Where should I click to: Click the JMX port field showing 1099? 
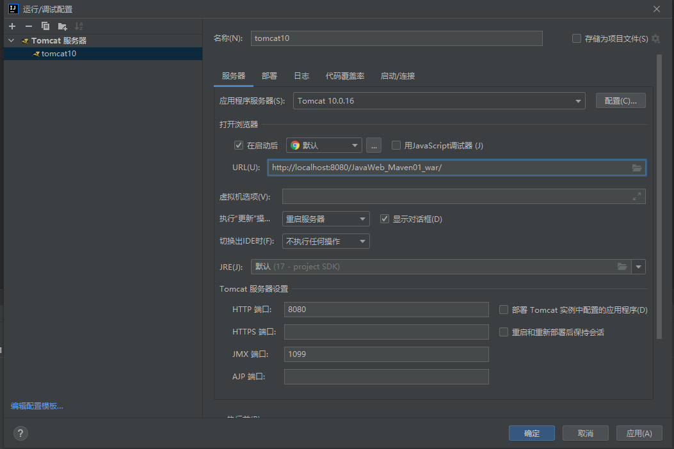coord(386,354)
